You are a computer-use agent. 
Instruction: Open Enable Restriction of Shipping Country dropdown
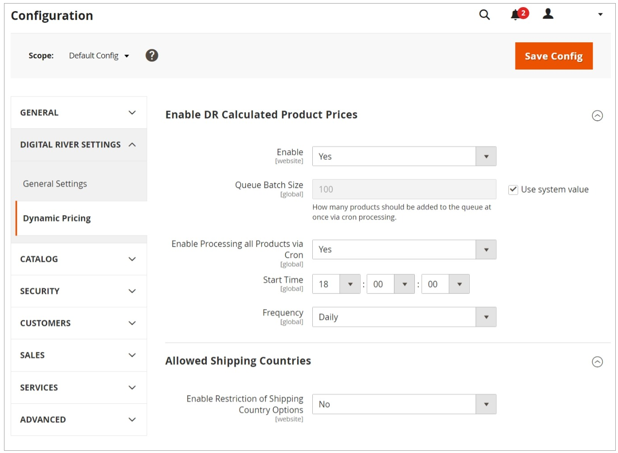tap(404, 404)
